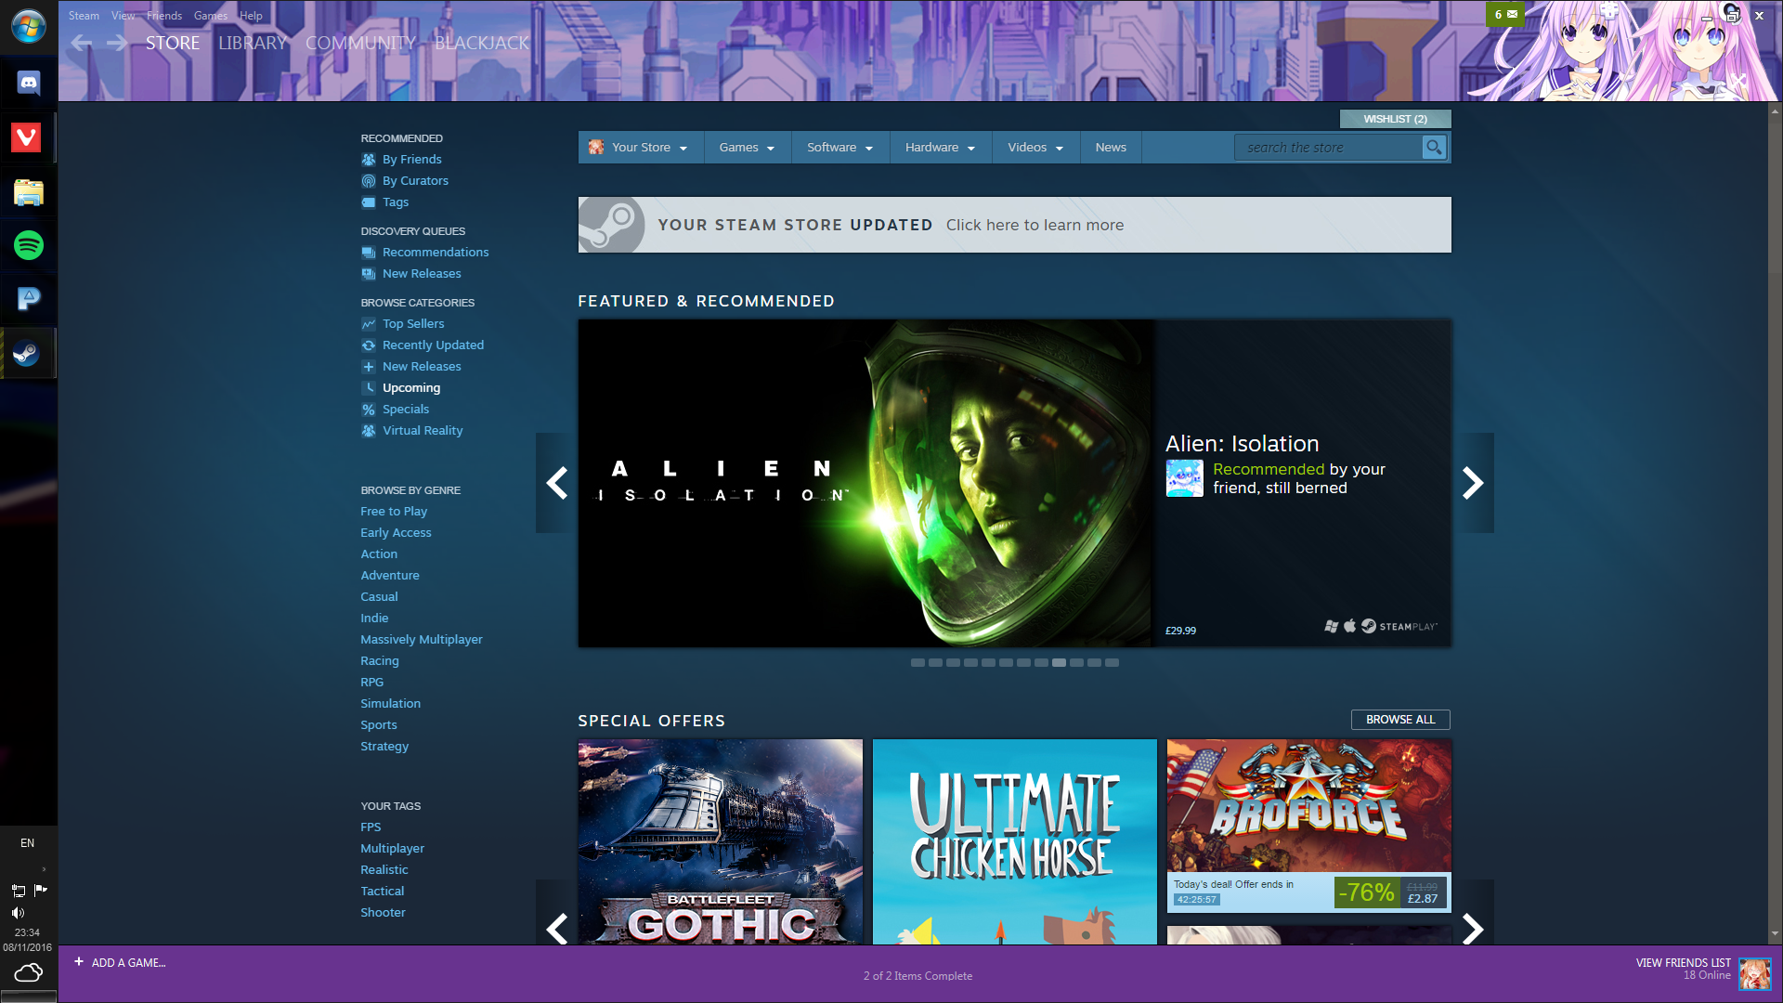Open the inbox notifications envelope
This screenshot has width=1783, height=1003.
pos(1505,14)
